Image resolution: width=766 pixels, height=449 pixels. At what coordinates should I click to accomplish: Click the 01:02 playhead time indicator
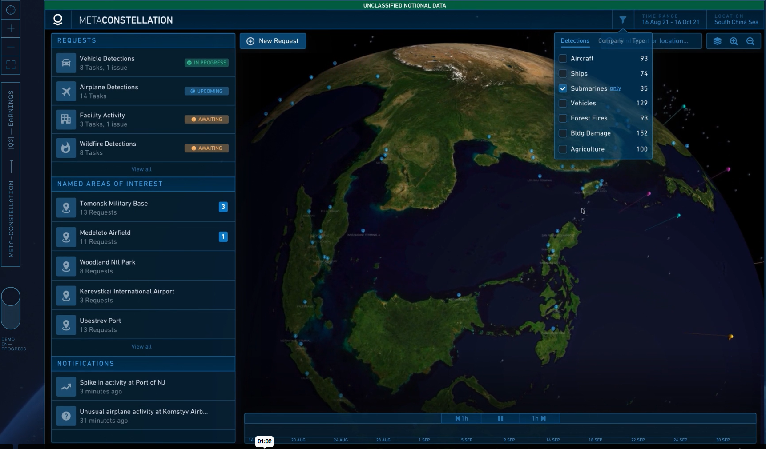point(264,441)
